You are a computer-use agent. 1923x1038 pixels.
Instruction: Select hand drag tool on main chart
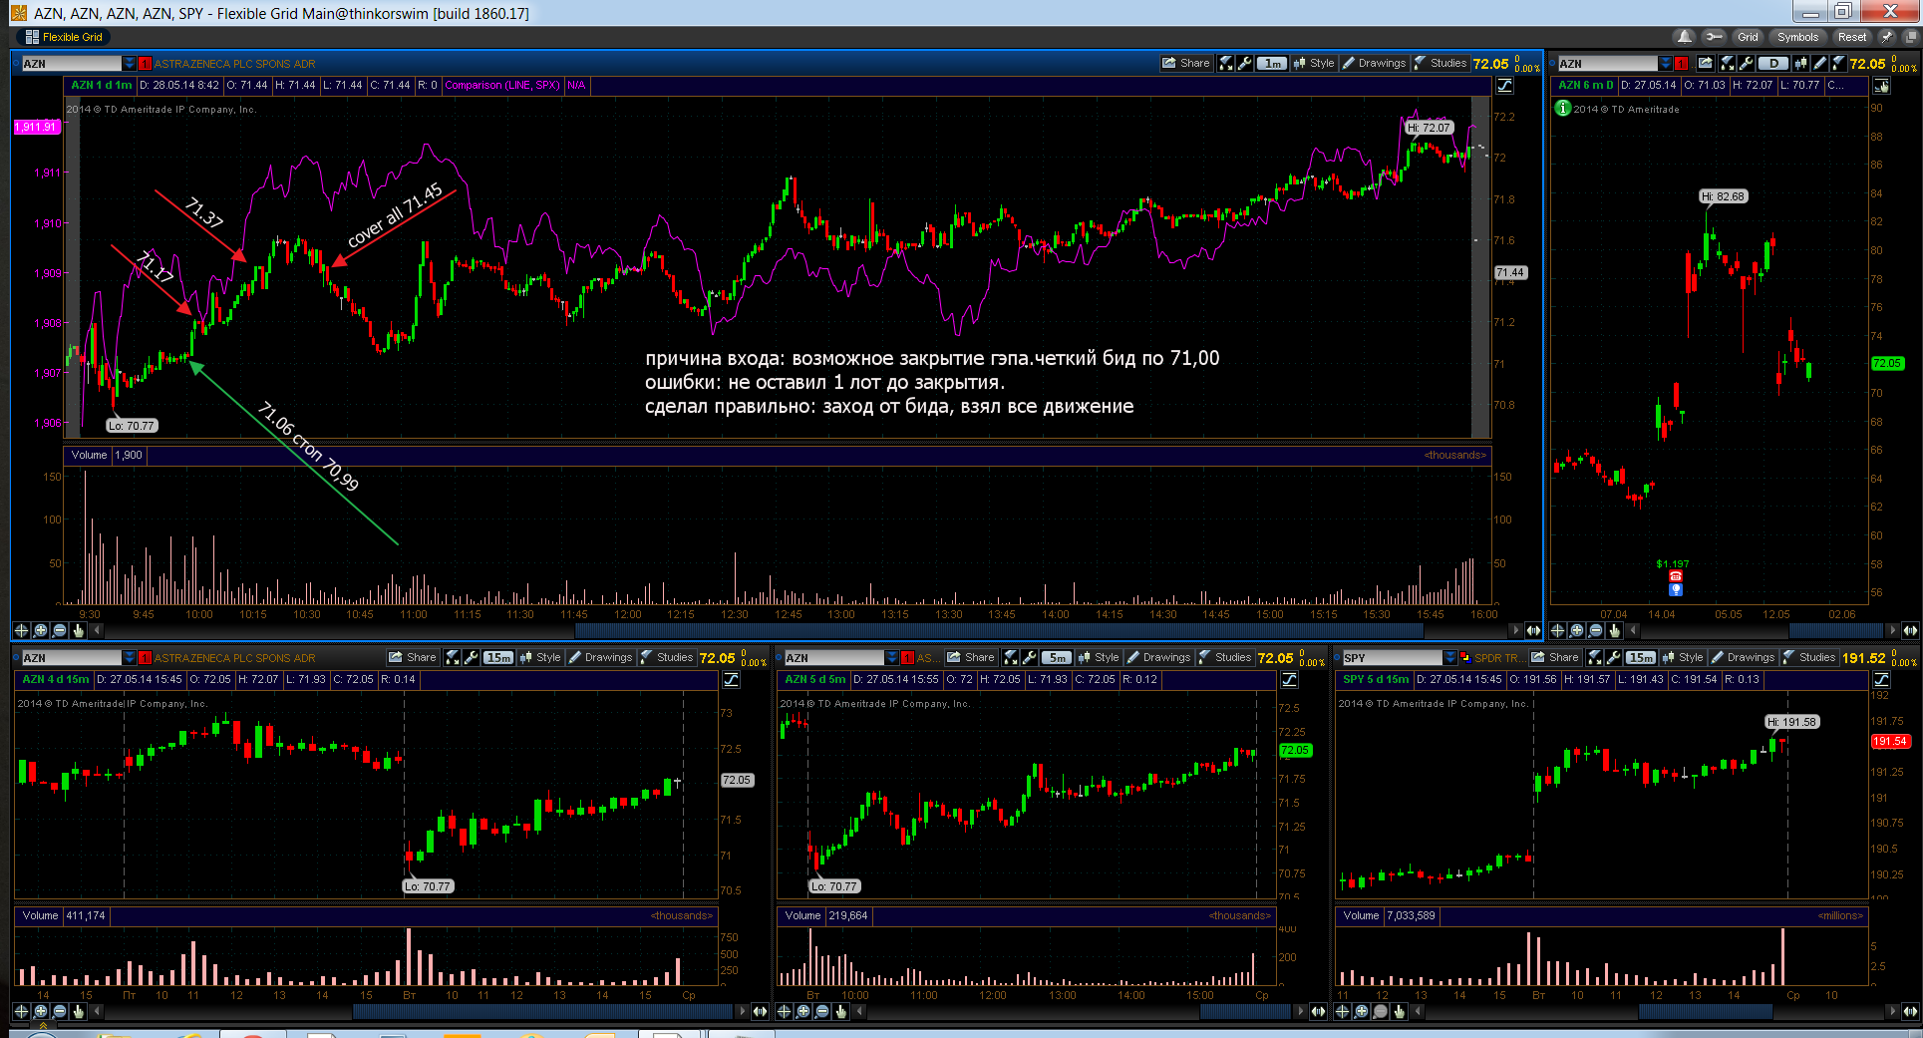78,630
